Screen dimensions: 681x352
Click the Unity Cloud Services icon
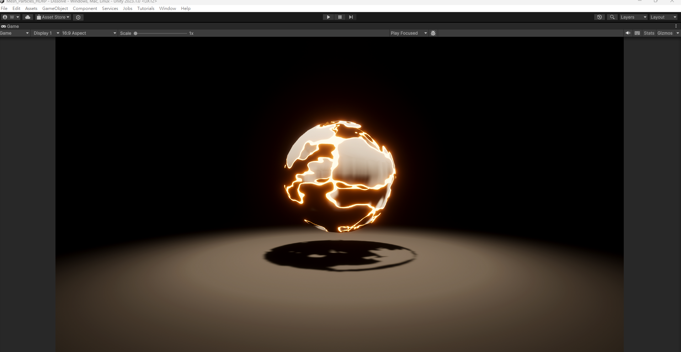(x=28, y=17)
